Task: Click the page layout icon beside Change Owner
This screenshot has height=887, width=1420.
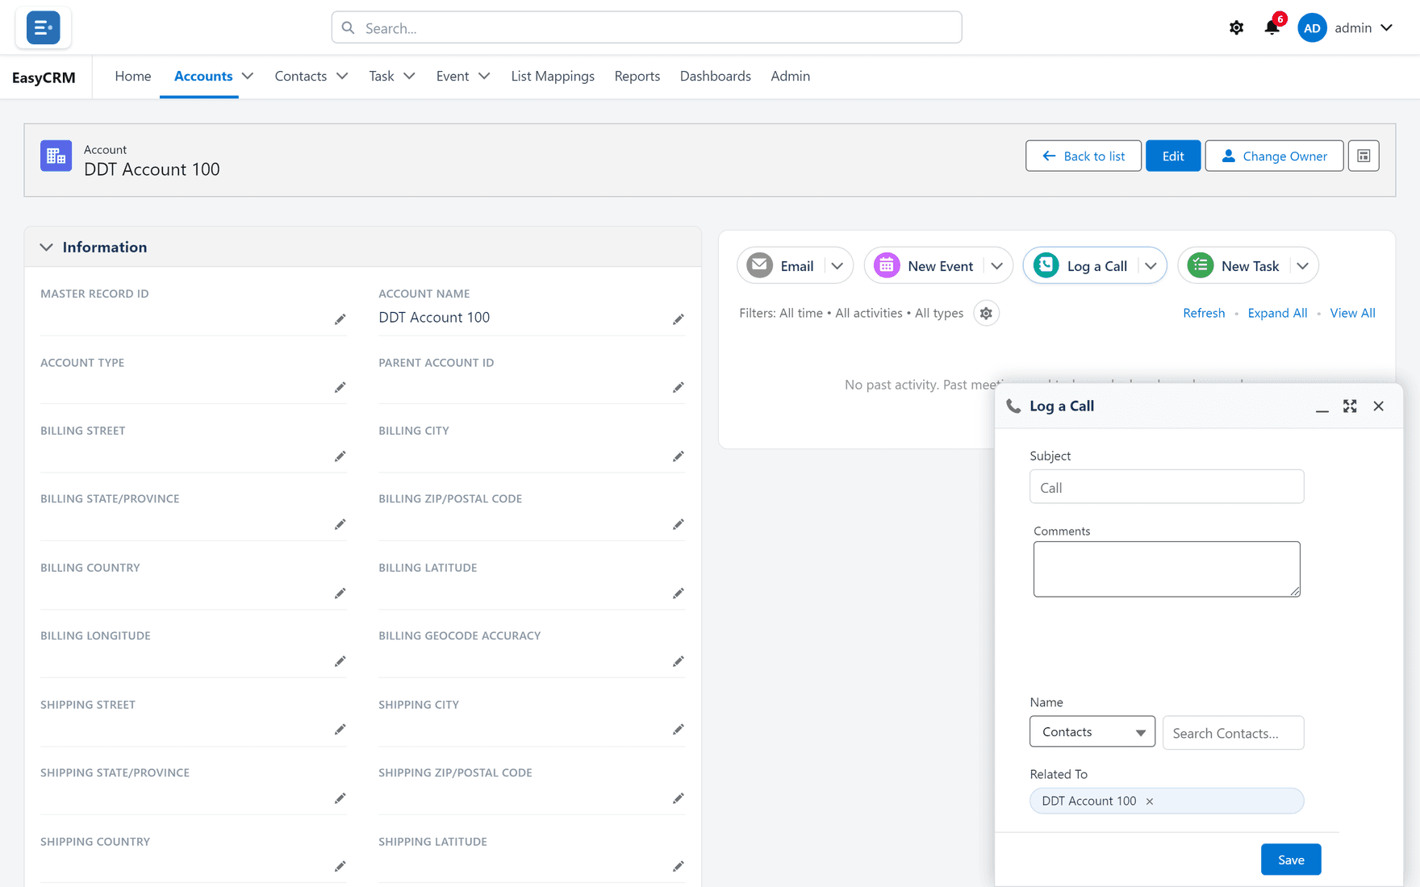Action: click(x=1364, y=156)
